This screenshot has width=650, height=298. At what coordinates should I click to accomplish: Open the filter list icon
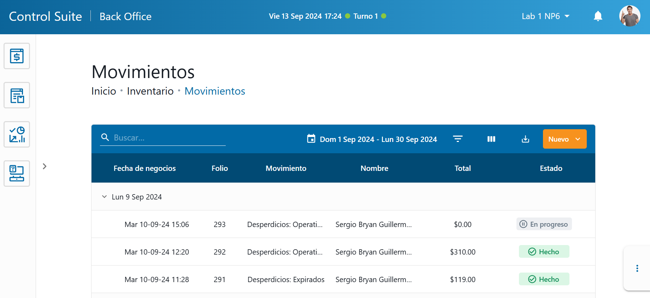click(x=457, y=139)
